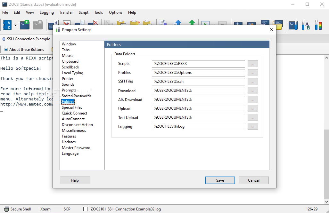Viewport: 329px width, 213px height.
Task: Select Scrollback settings category
Action: 70,67
